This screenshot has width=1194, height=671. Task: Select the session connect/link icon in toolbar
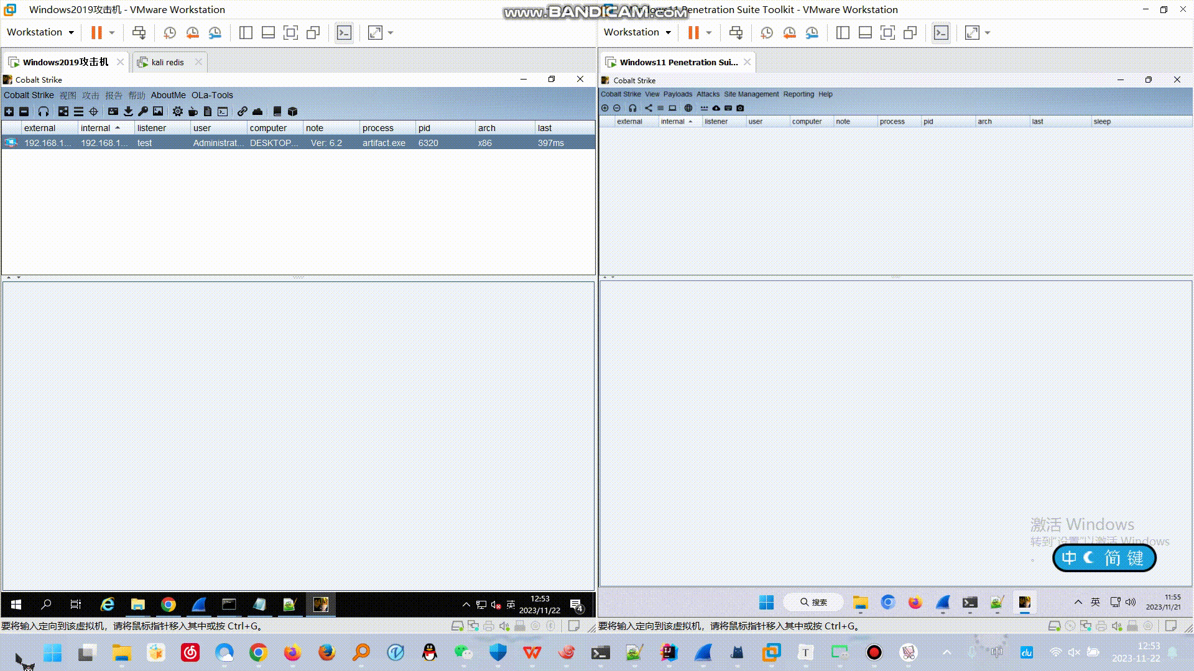pos(243,111)
